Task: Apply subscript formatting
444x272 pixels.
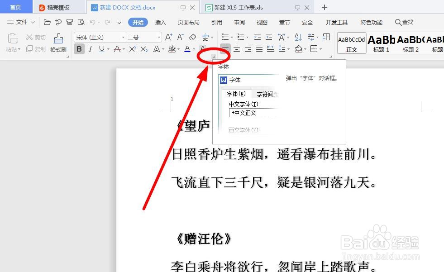Action: coord(143,48)
